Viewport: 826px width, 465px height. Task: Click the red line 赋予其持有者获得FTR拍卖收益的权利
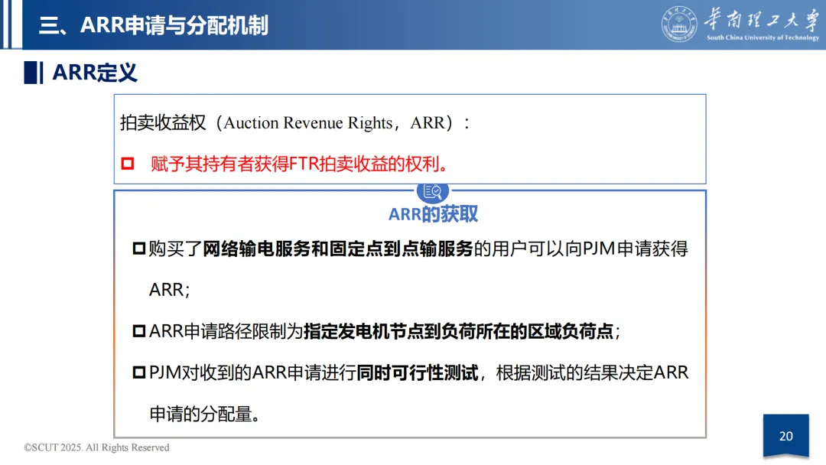click(299, 164)
